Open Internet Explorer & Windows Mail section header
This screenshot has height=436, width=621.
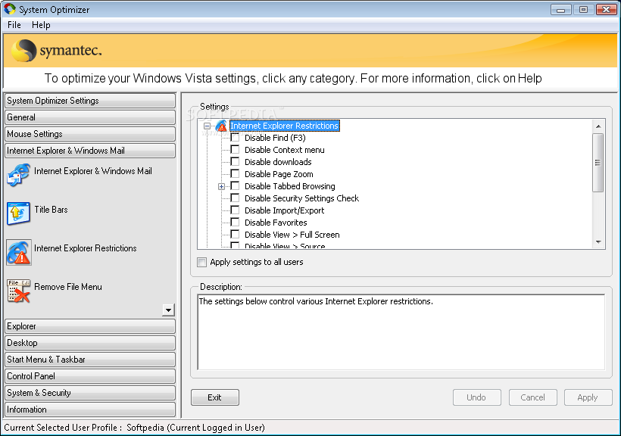90,151
